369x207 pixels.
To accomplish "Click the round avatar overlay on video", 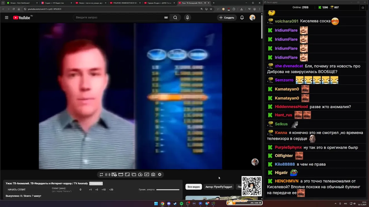I will [255, 162].
